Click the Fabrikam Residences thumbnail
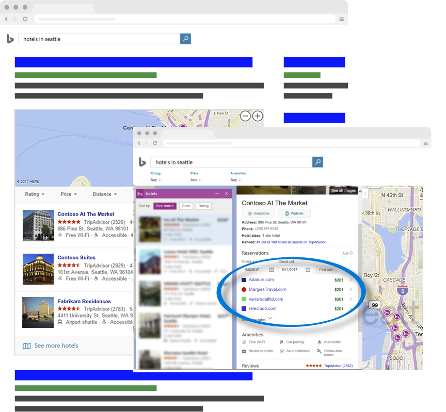 point(38,312)
